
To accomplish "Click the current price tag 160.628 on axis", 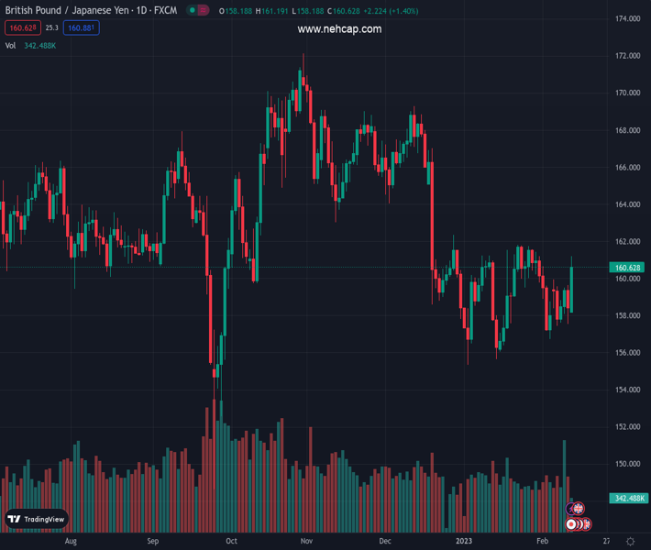I will pos(628,268).
